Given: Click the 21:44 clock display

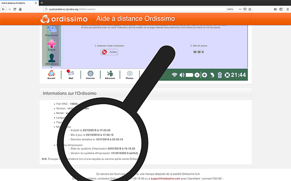Looking at the screenshot, I should tap(239, 75).
